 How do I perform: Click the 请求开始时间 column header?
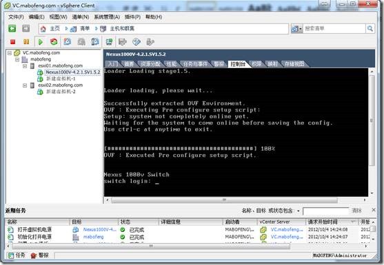tap(332, 222)
